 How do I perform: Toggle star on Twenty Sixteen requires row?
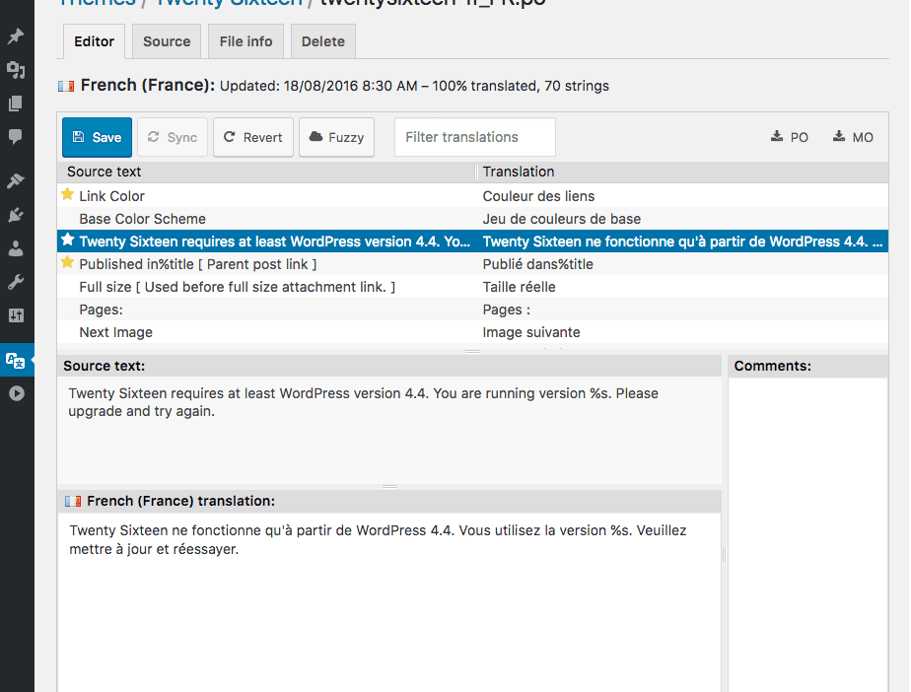pos(67,240)
